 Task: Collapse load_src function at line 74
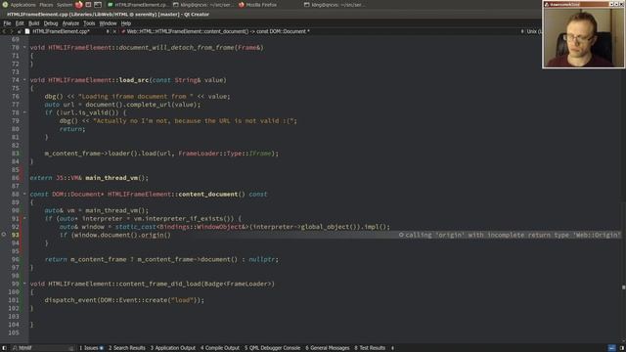click(24, 80)
